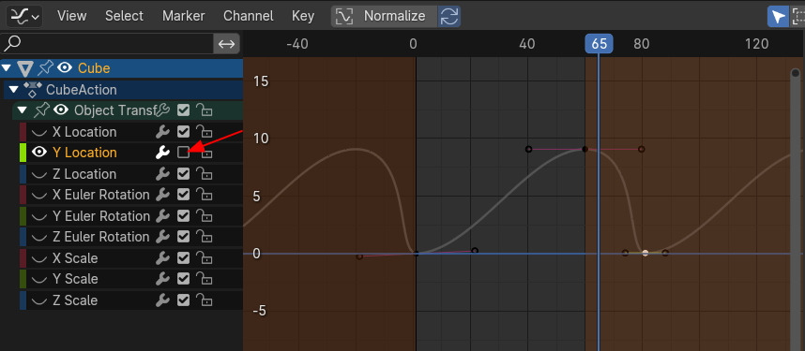Viewport: 805px width, 351px height.
Task: Toggle auto normalization refresh icon
Action: (x=449, y=17)
